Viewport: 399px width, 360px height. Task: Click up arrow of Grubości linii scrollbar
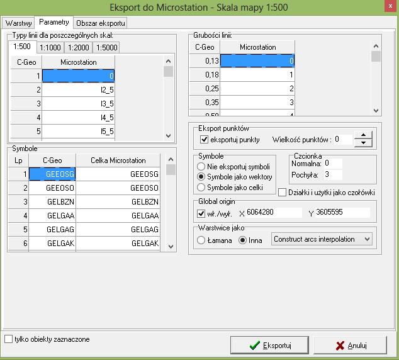(376, 46)
